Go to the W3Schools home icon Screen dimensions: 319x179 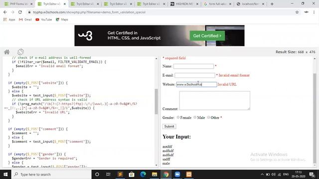tap(7, 52)
